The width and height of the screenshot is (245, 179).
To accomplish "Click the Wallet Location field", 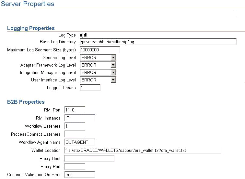I will (x=143, y=150).
